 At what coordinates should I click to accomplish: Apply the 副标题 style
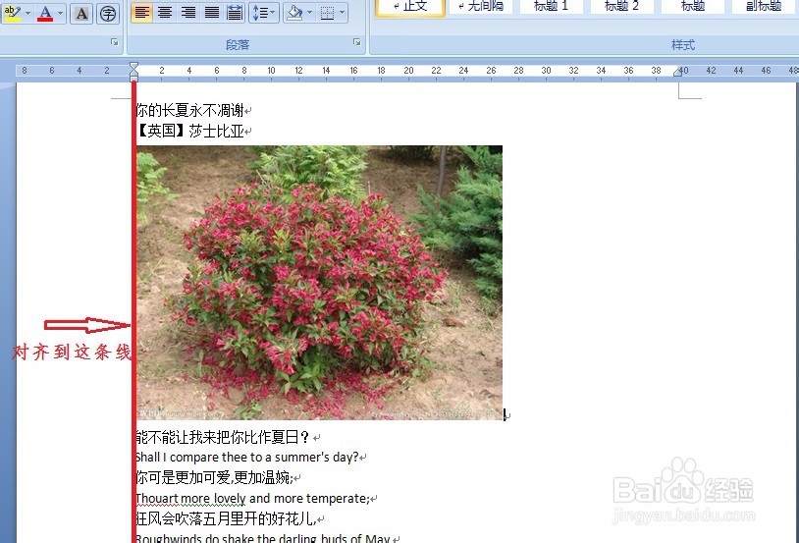point(764,7)
